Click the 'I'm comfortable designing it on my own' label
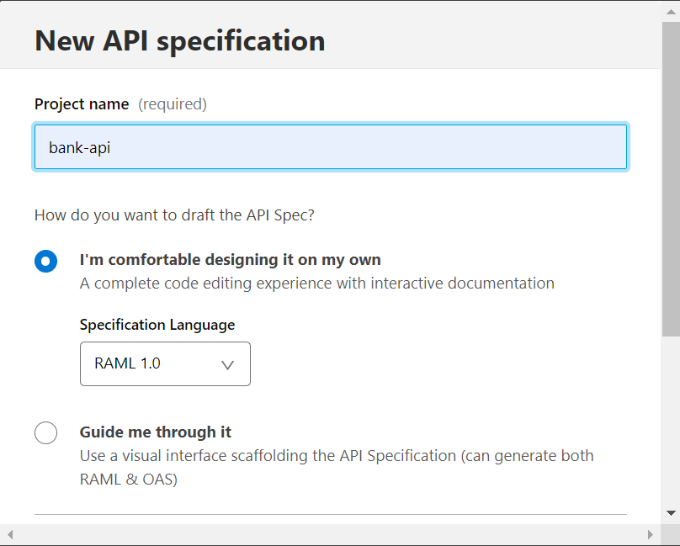 coord(230,259)
